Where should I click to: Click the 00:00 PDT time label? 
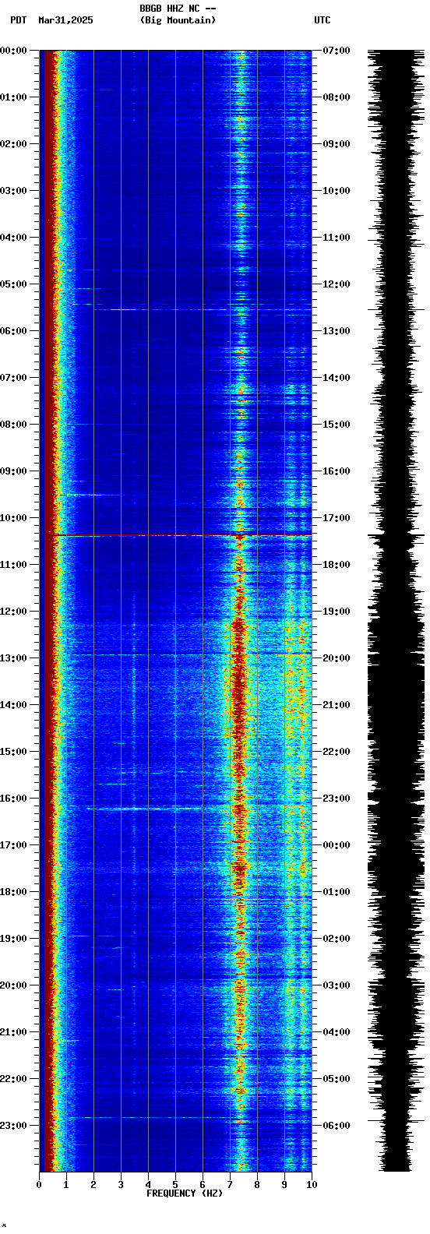(13, 51)
